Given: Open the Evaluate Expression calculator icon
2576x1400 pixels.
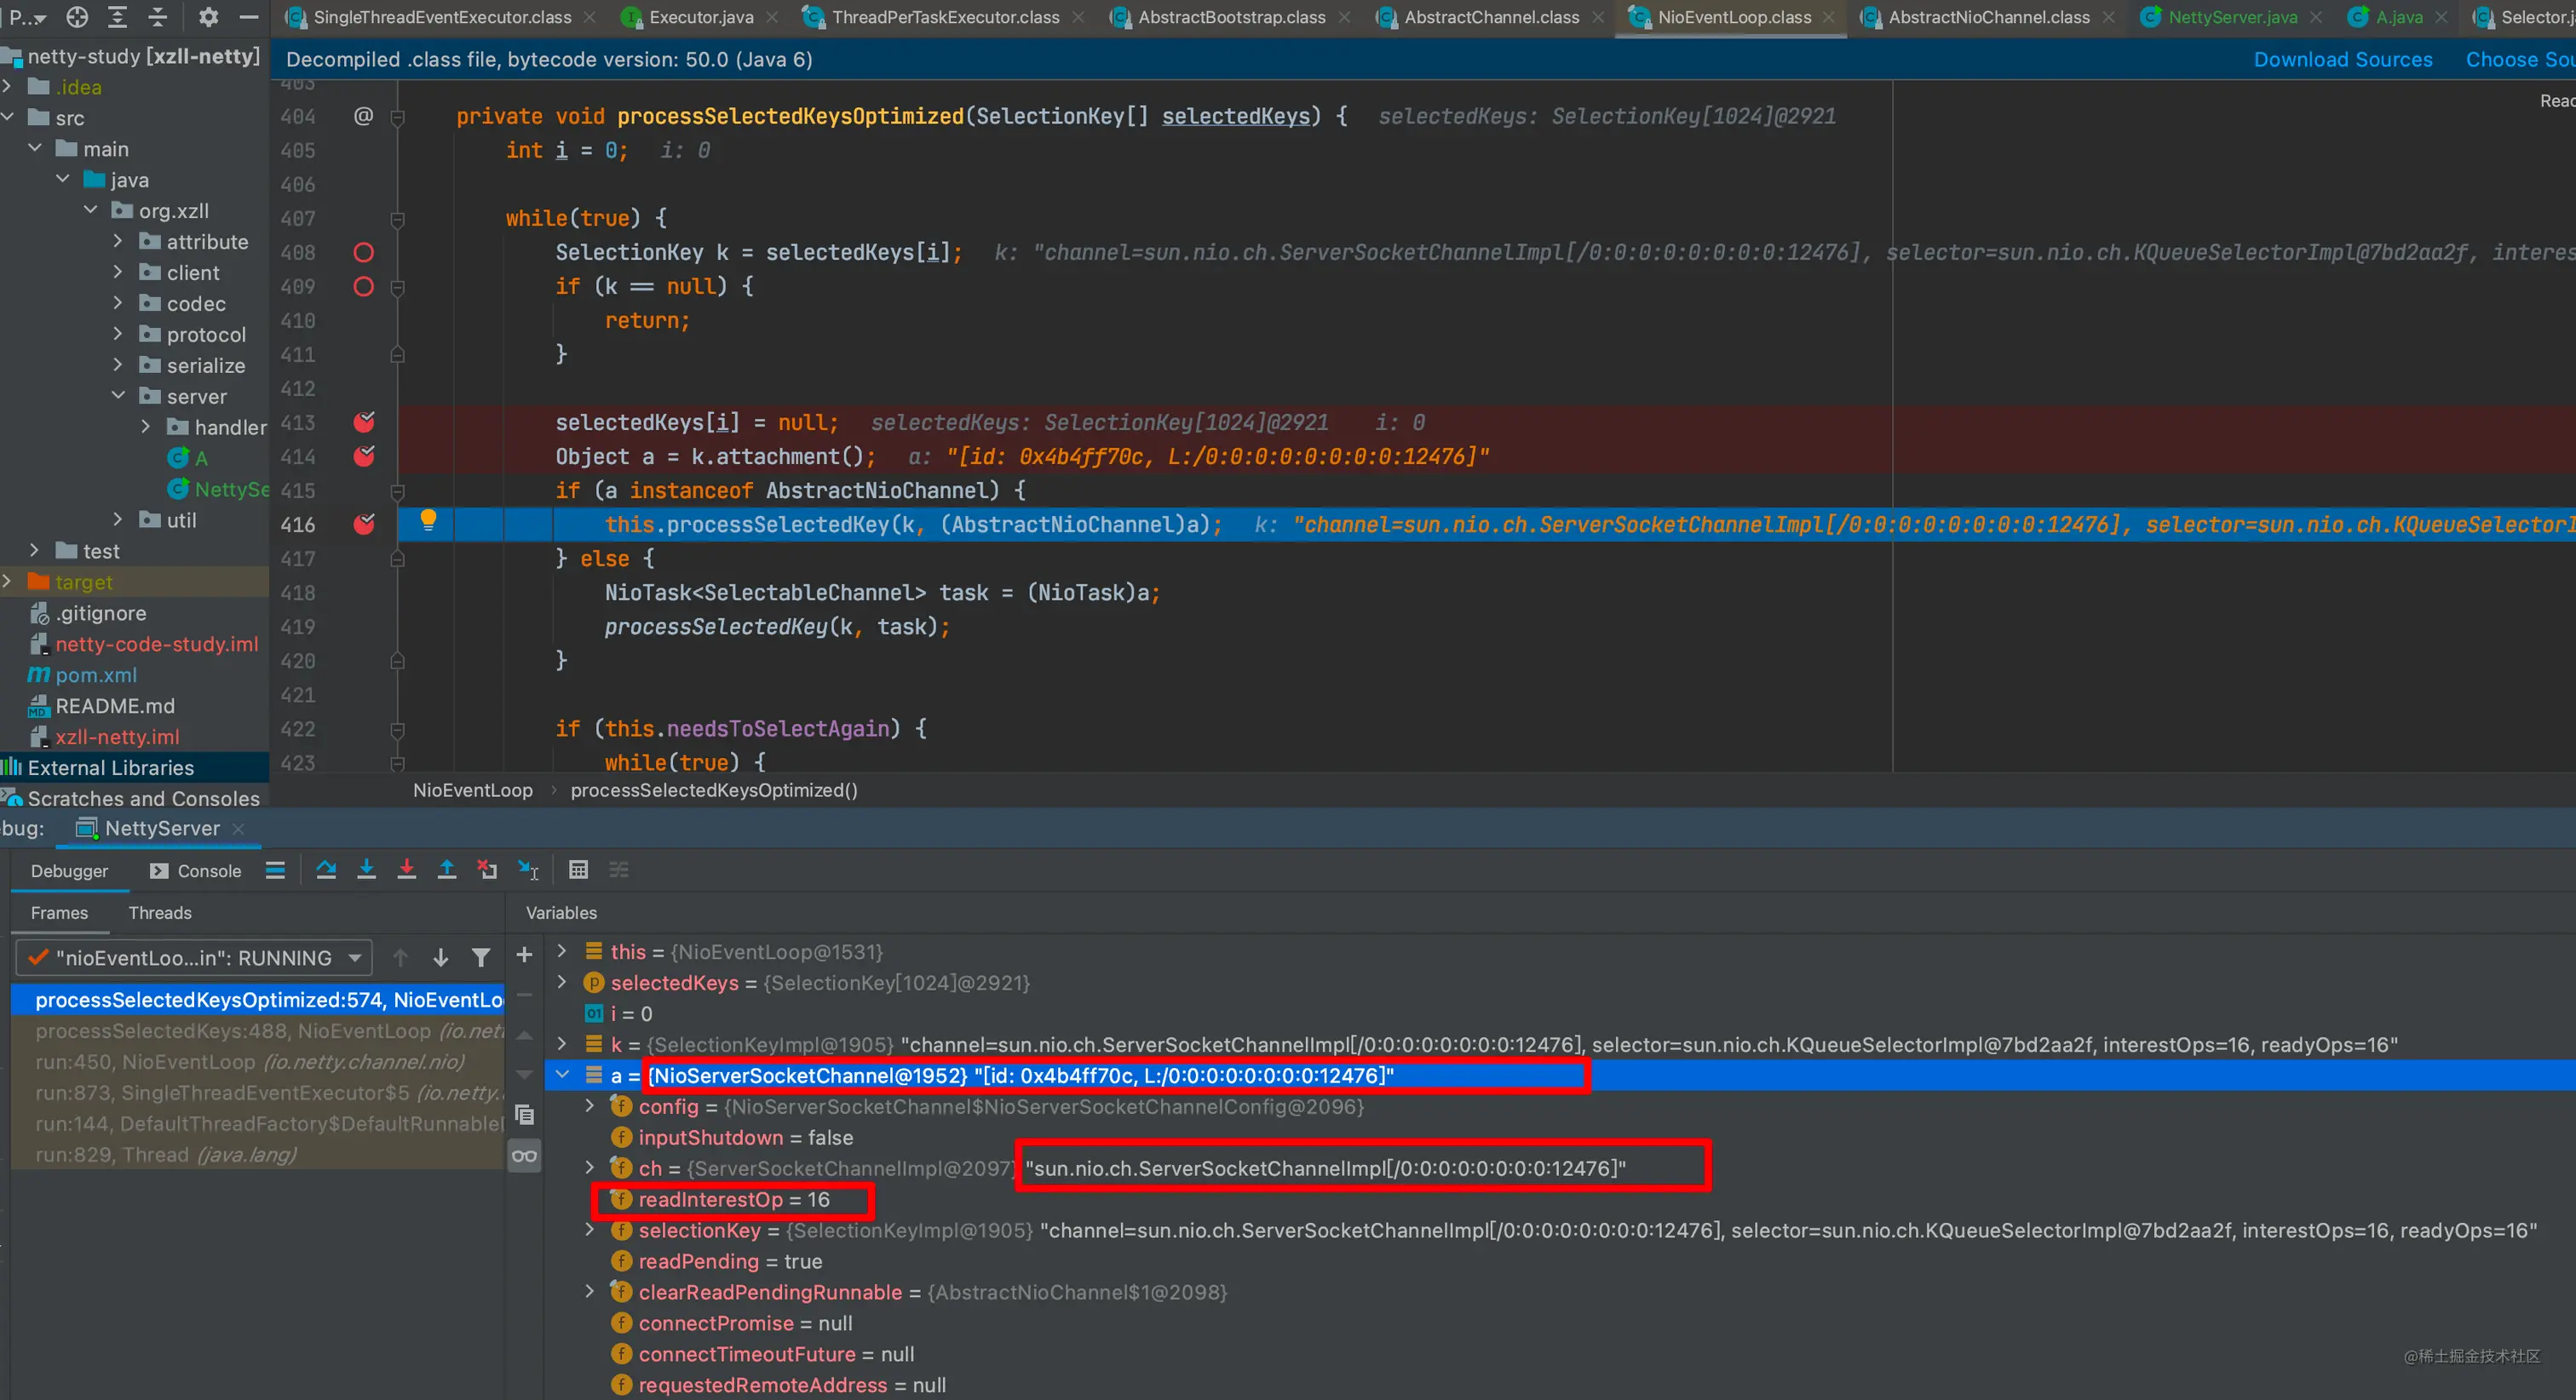Looking at the screenshot, I should 578,870.
